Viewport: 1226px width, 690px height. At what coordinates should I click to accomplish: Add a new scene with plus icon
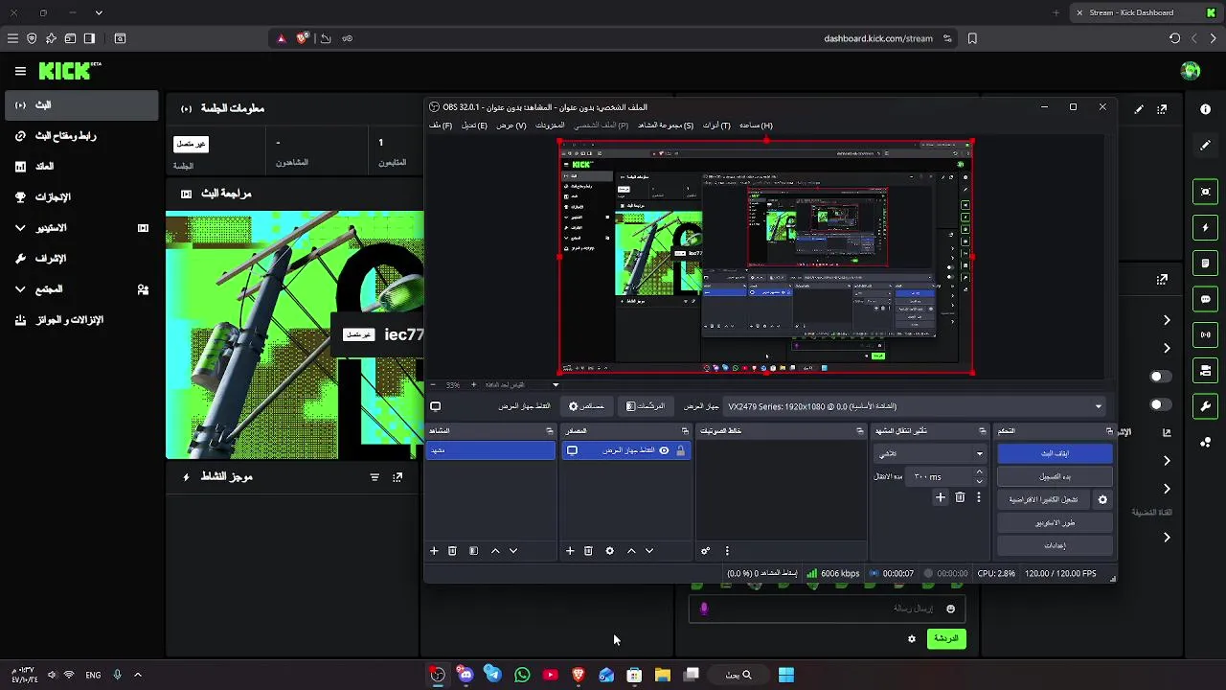point(434,551)
